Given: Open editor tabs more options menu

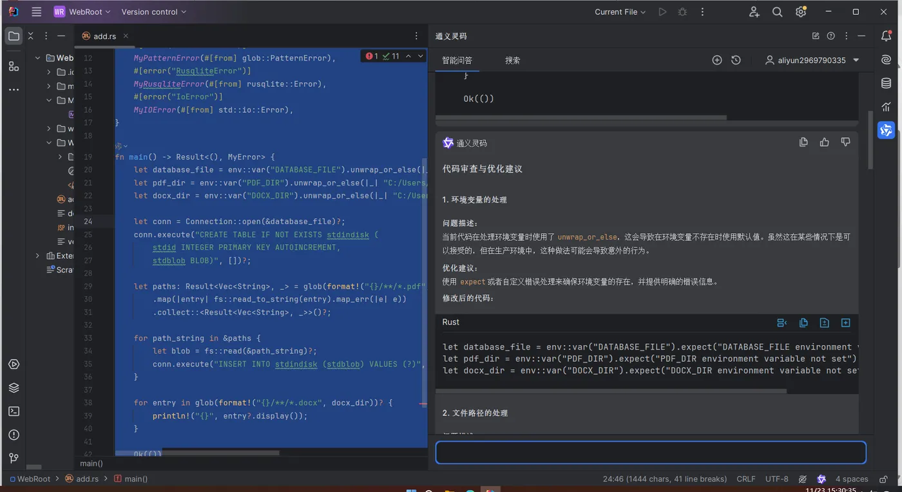Looking at the screenshot, I should click(416, 36).
